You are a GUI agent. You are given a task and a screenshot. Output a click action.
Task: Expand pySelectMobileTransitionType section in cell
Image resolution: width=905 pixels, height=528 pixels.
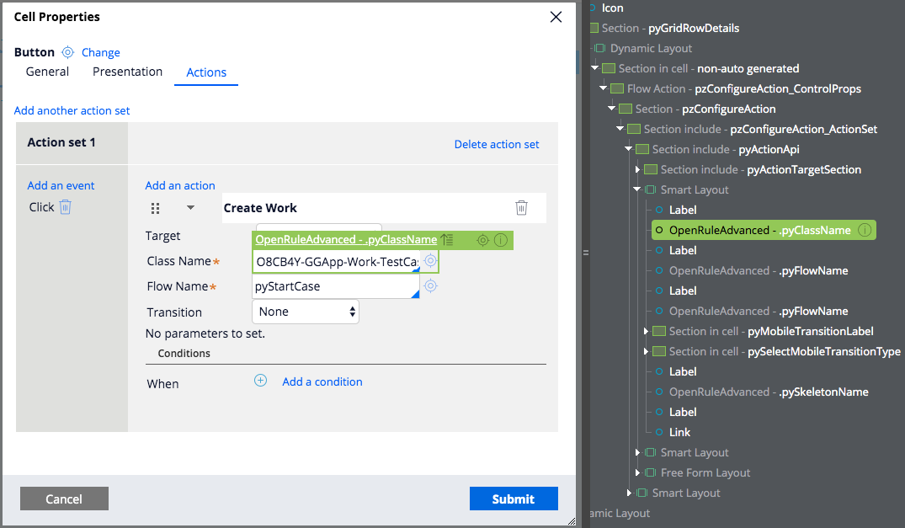click(646, 351)
